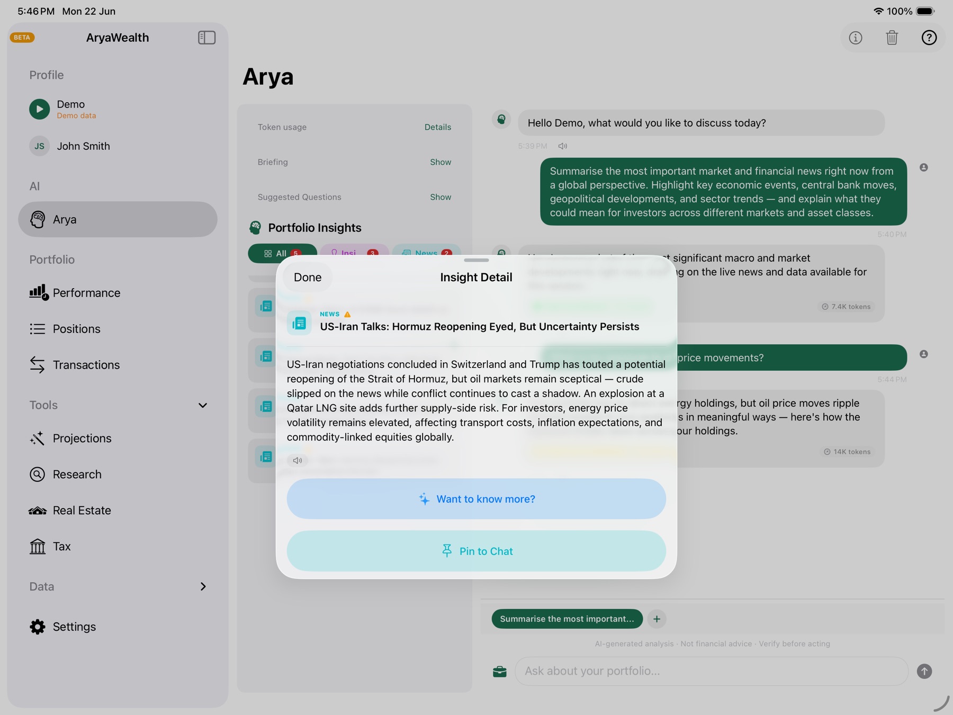
Task: Click the warning triangle next to NEWS
Action: (347, 314)
